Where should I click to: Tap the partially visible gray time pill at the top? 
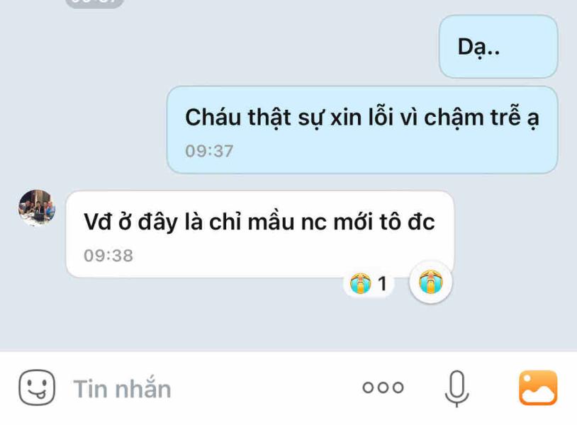pyautogui.click(x=94, y=4)
